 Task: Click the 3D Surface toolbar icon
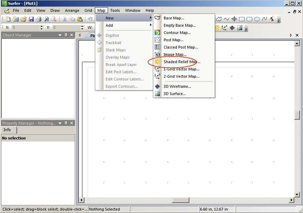pyautogui.click(x=240, y=28)
